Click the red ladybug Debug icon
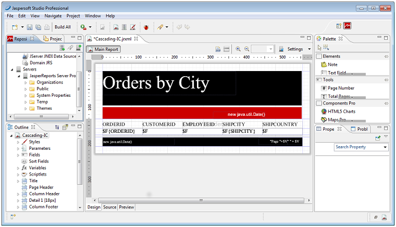 tap(146, 27)
